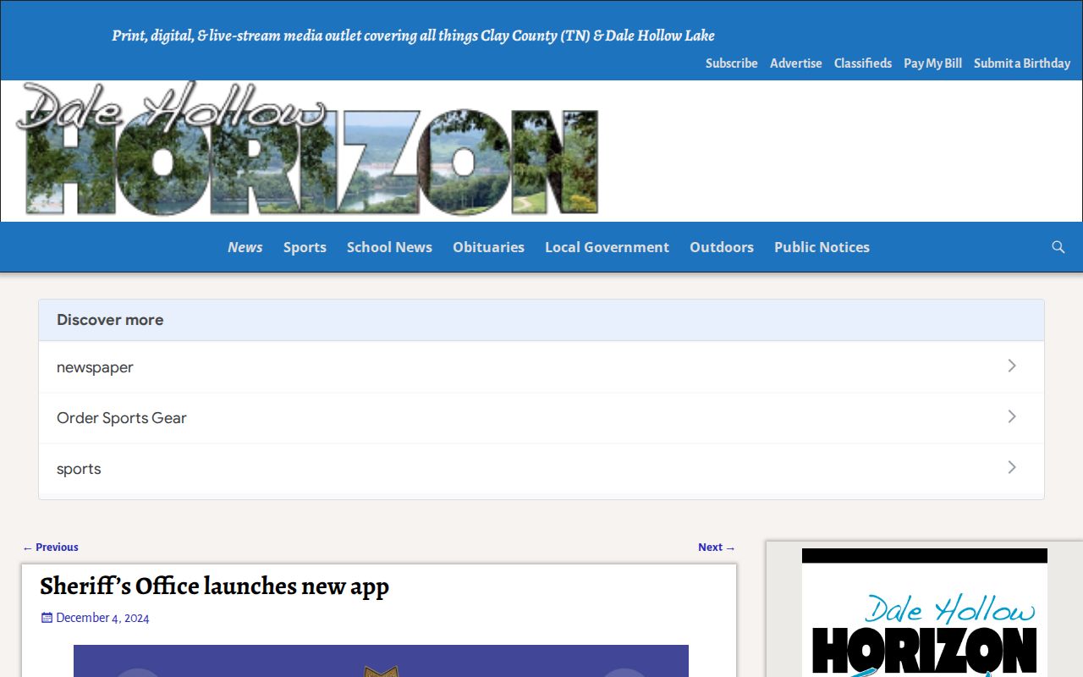Select School News in navigation
Viewport: 1083px width, 677px height.
click(389, 247)
